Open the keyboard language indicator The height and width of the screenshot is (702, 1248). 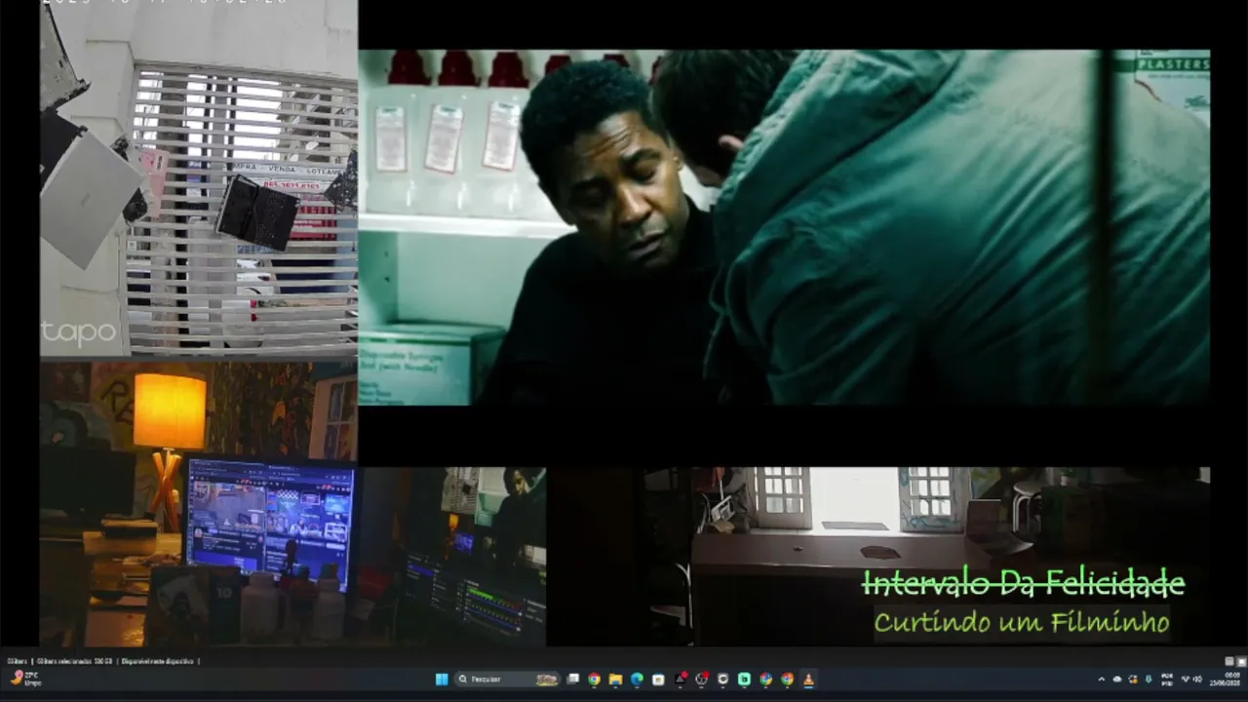point(1167,680)
